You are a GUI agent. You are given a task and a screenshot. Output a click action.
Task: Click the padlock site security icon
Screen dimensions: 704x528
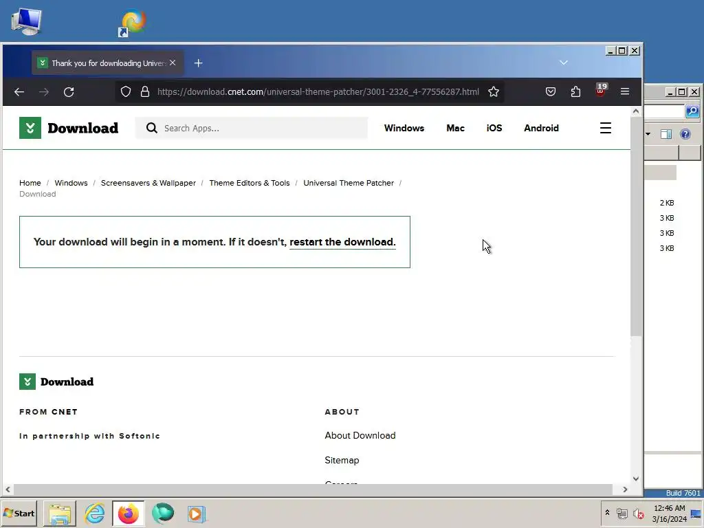click(x=144, y=91)
